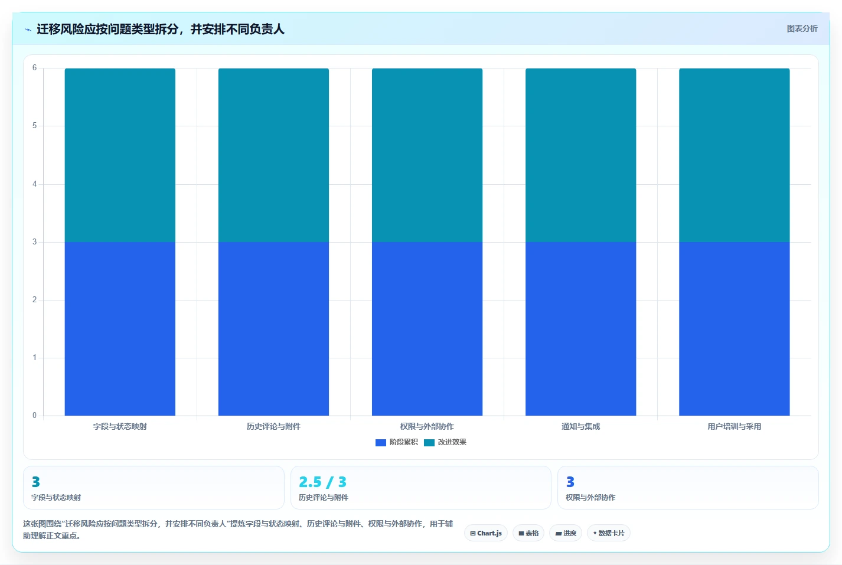Open the data card showing 2.5 / 3

point(420,488)
